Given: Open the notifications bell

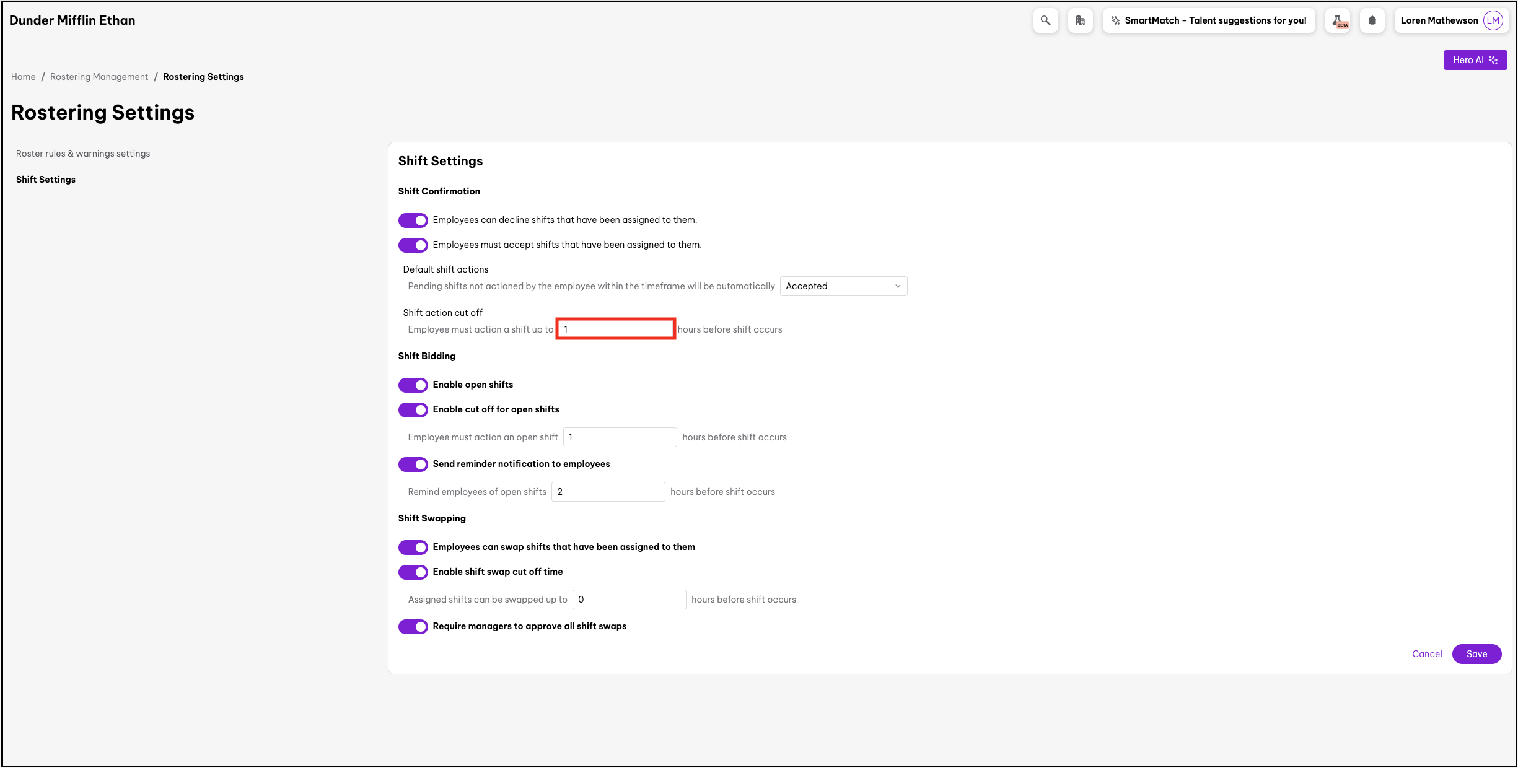Looking at the screenshot, I should click(x=1372, y=20).
